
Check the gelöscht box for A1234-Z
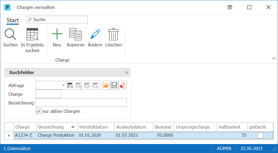point(260,135)
